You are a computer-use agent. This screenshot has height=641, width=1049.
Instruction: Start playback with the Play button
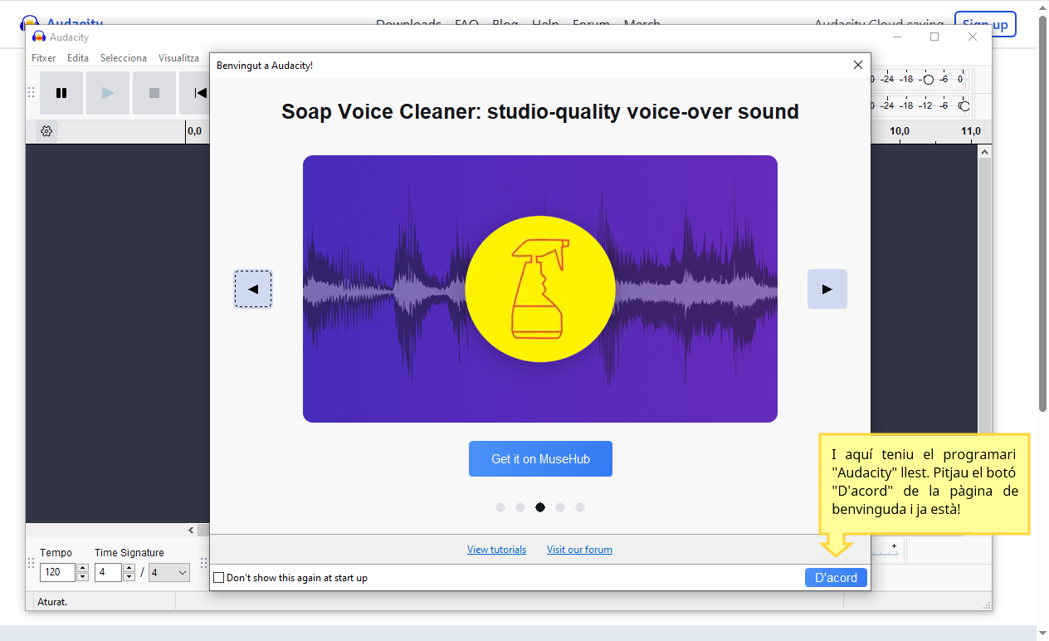[108, 93]
